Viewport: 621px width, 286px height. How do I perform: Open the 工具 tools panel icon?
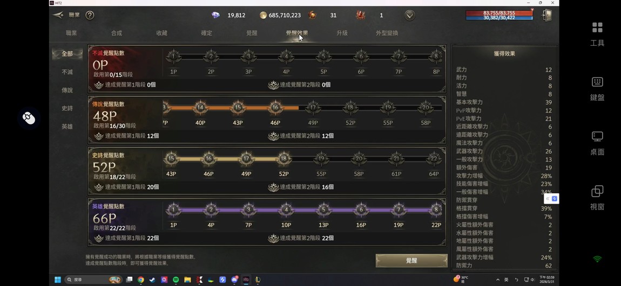[x=597, y=34]
